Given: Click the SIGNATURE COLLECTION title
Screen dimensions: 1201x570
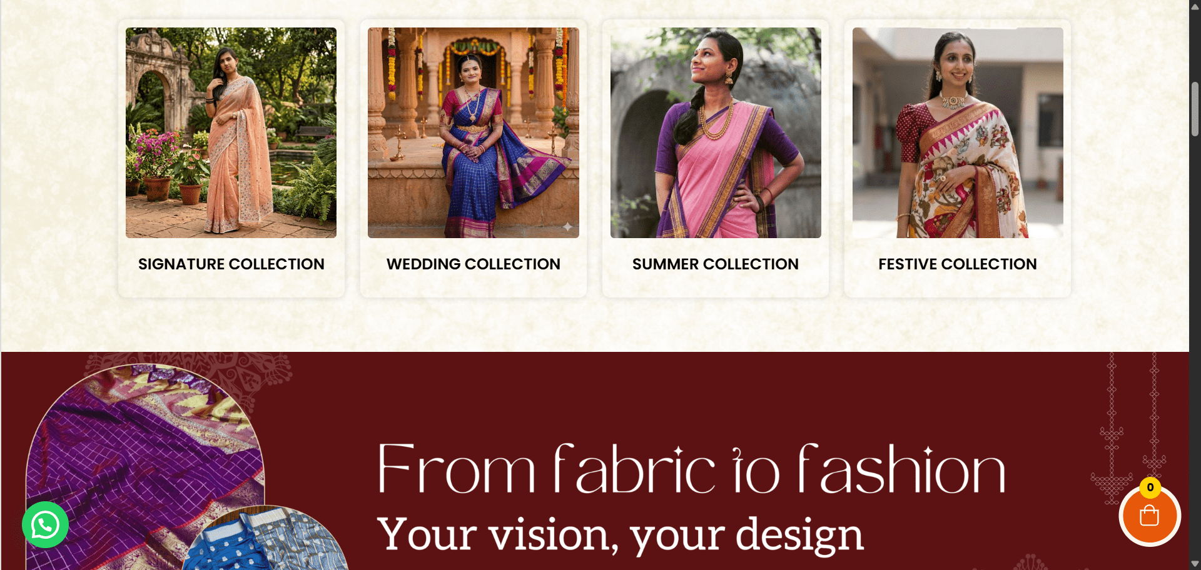Looking at the screenshot, I should [x=231, y=264].
